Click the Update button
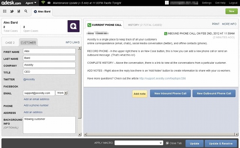Image resolution: width=240 pixels, height=148 pixels. 195,144
